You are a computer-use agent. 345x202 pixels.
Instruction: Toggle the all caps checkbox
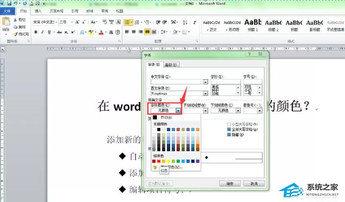click(229, 129)
